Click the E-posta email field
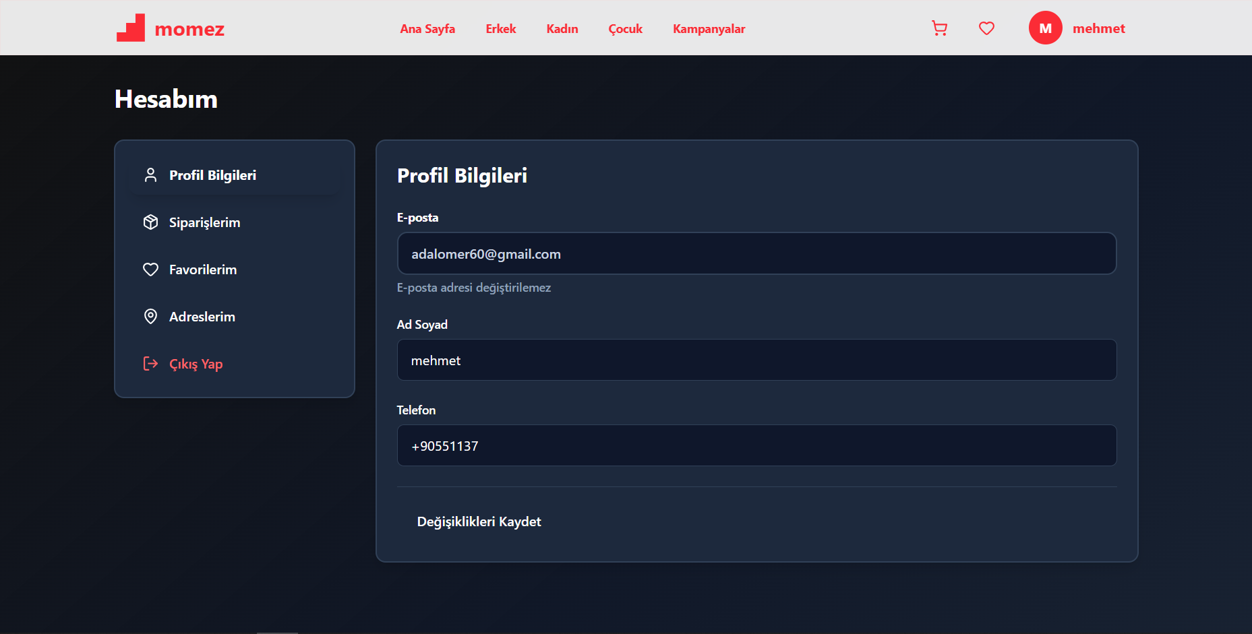The image size is (1252, 634). tap(756, 254)
